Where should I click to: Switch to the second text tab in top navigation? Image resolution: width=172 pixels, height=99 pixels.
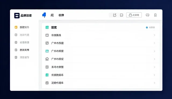[x=61, y=15]
